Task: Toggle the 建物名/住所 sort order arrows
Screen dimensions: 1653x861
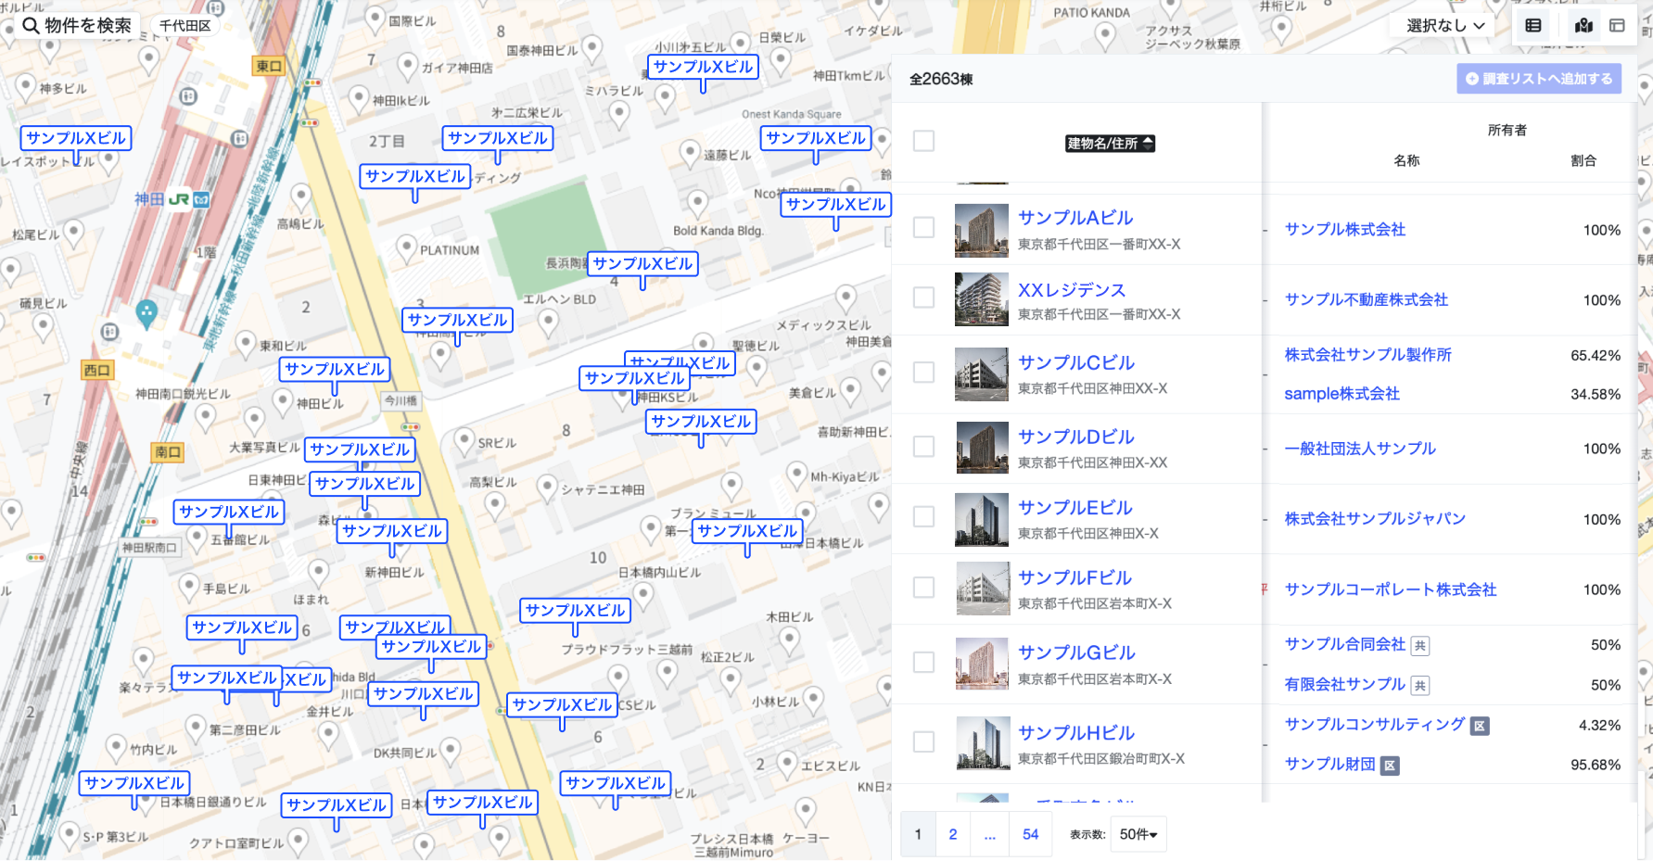Action: tap(1150, 144)
